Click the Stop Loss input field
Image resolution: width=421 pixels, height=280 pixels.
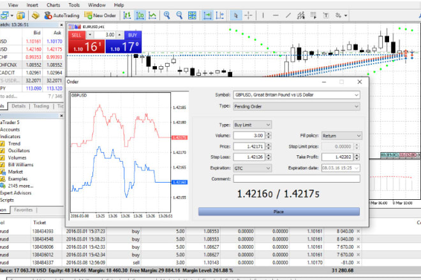point(249,157)
